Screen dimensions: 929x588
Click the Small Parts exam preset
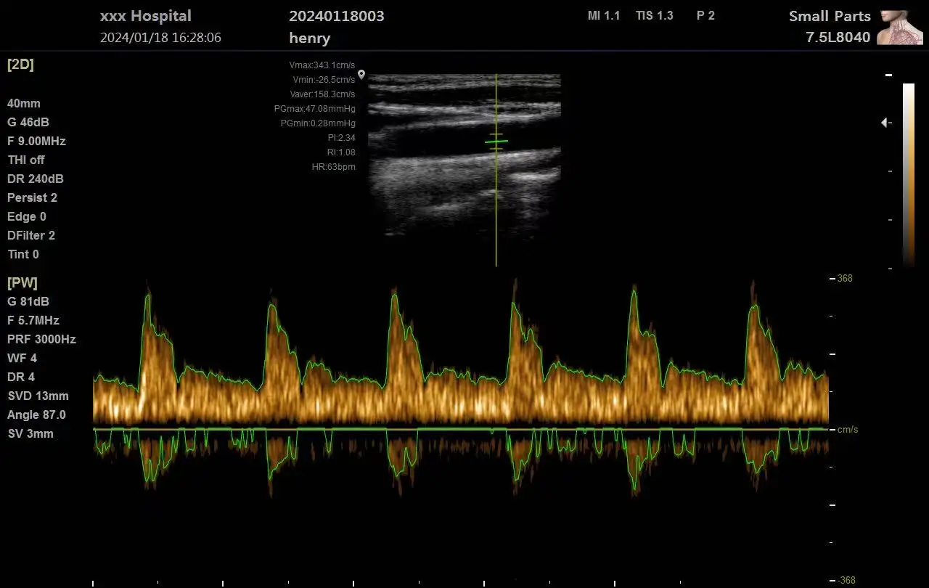pyautogui.click(x=830, y=17)
